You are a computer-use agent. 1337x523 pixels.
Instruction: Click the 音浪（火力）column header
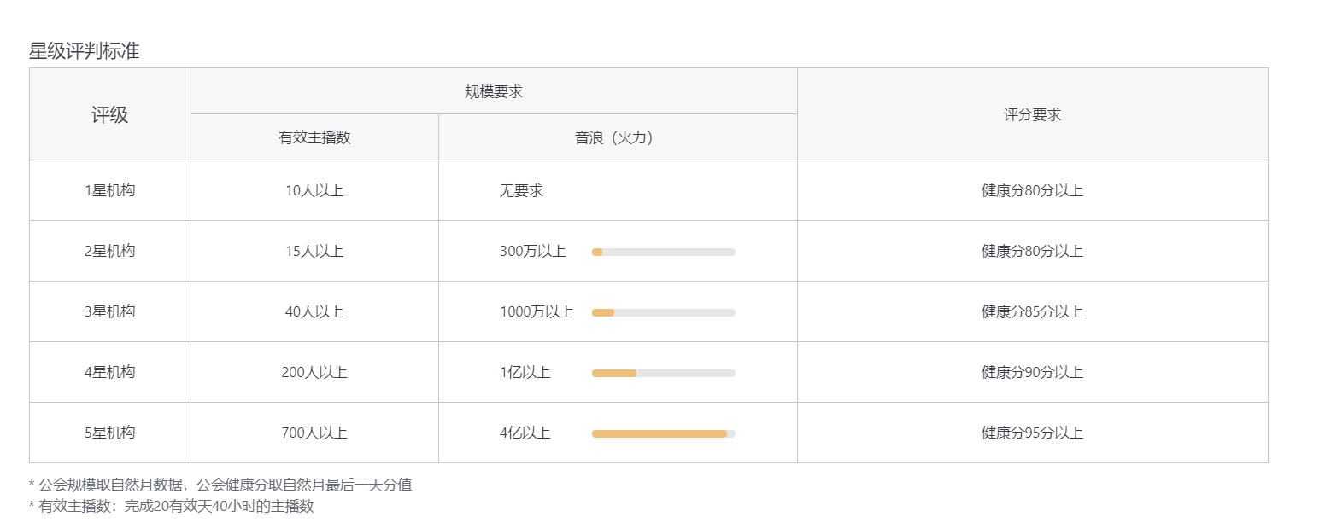(x=617, y=137)
